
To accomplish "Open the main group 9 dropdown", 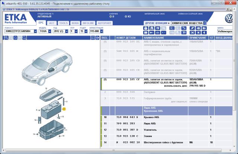I will click(x=76, y=31).
